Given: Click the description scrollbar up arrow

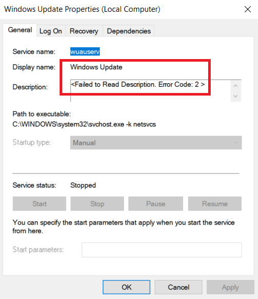Looking at the screenshot, I should pyautogui.click(x=236, y=86).
